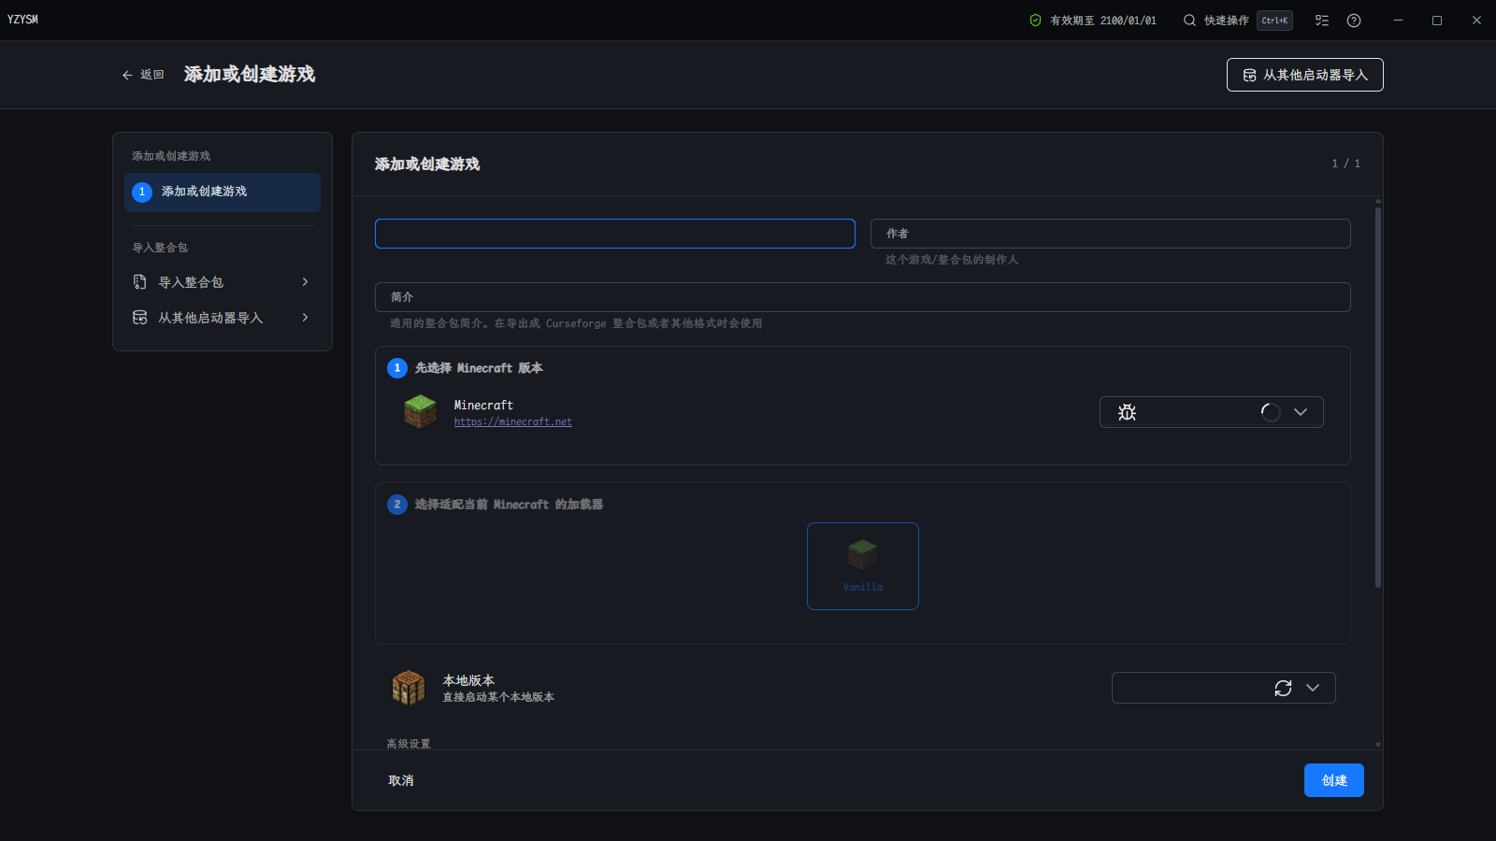This screenshot has width=1496, height=841.
Task: Click the 本地版本 label
Action: point(468,680)
